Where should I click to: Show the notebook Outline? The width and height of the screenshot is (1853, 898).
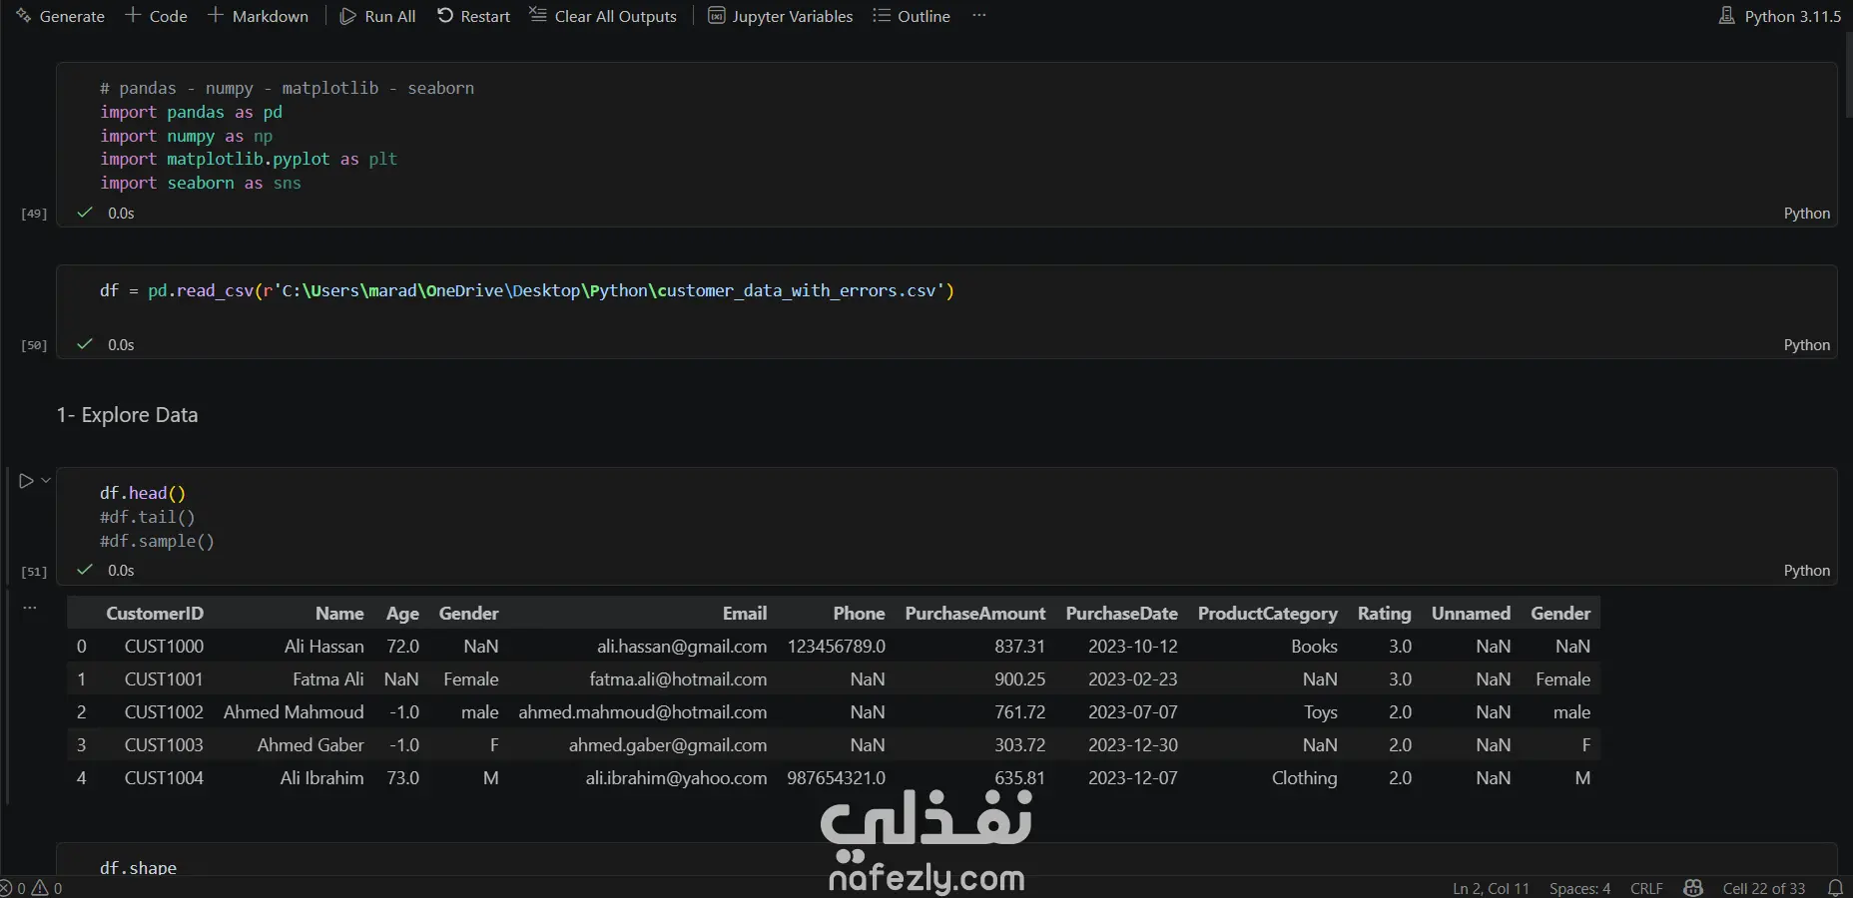[x=912, y=16]
